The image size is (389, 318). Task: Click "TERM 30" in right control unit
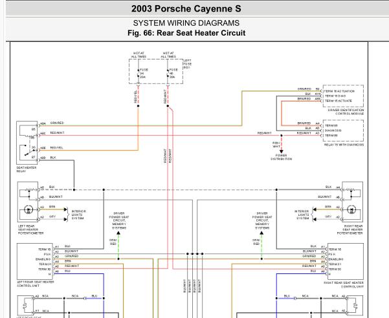tap(335, 270)
